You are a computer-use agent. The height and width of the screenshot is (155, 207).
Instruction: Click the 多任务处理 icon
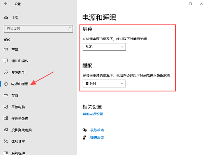coord(6,118)
